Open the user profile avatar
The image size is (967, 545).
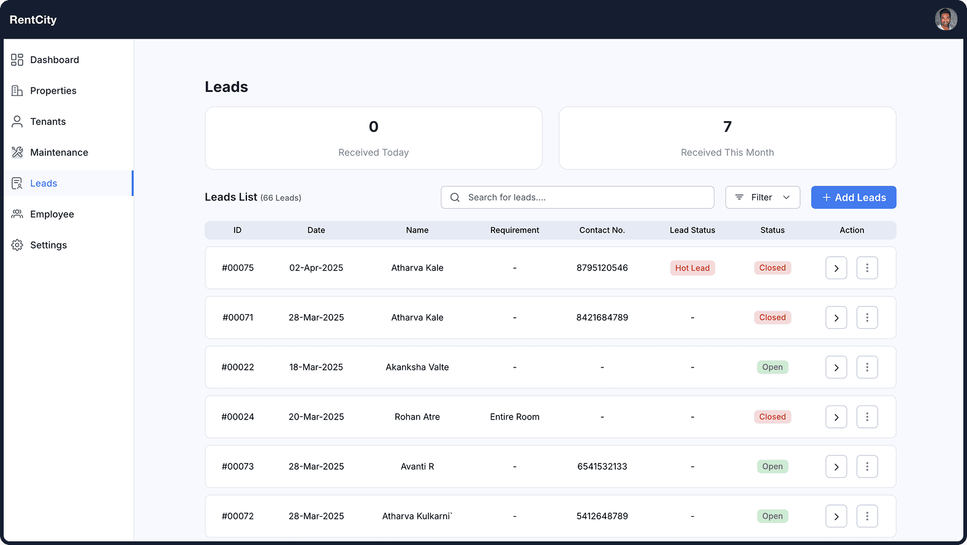tap(946, 20)
